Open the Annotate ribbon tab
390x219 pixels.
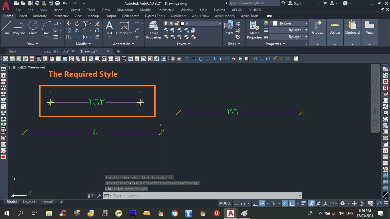point(40,16)
